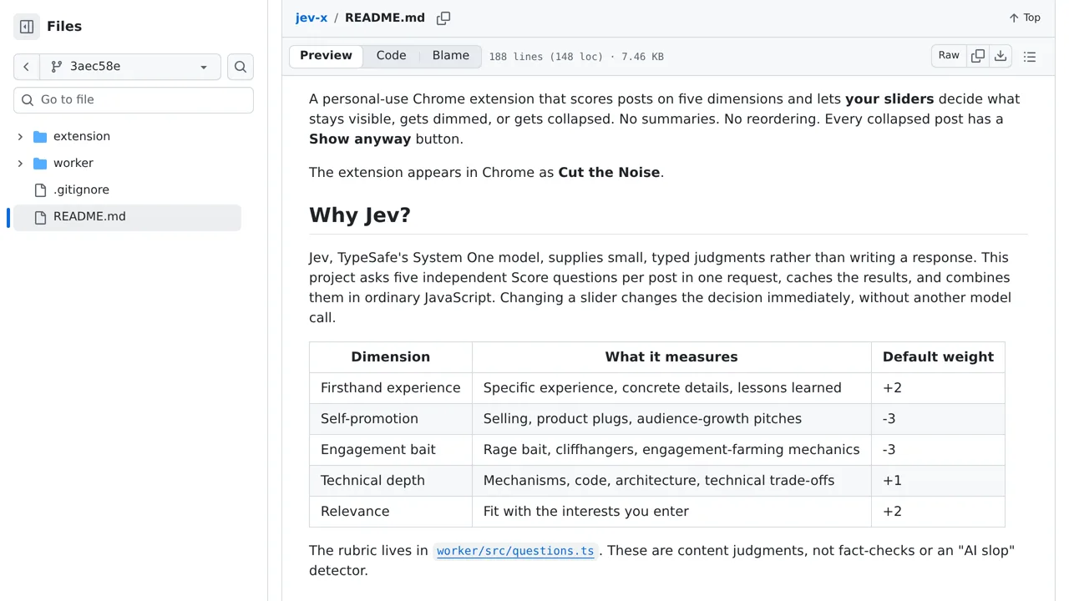Switch to the Blame tab
Screen dimensions: 1069x601
coord(451,56)
